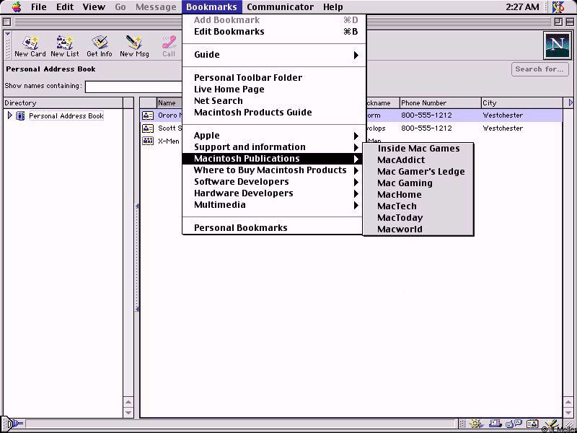
Task: Sort by the City column header
Action: point(521,102)
